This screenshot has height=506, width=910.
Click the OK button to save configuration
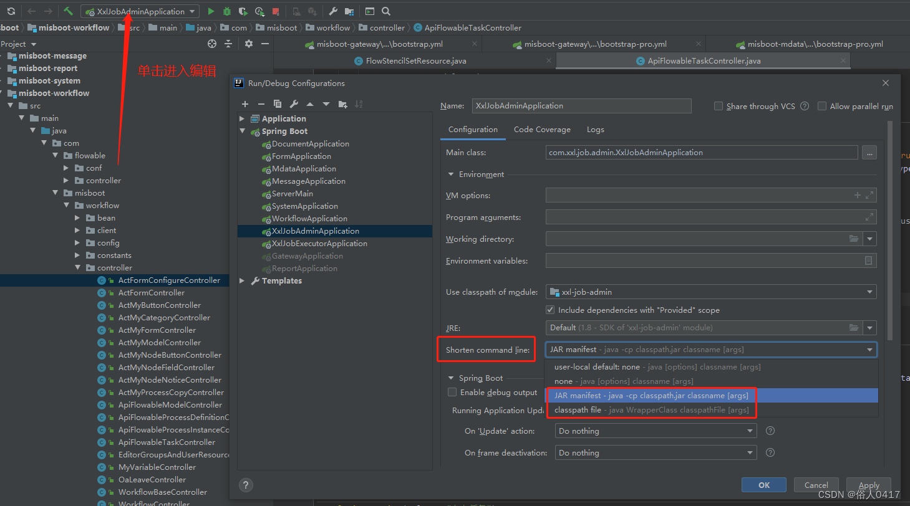pyautogui.click(x=763, y=484)
